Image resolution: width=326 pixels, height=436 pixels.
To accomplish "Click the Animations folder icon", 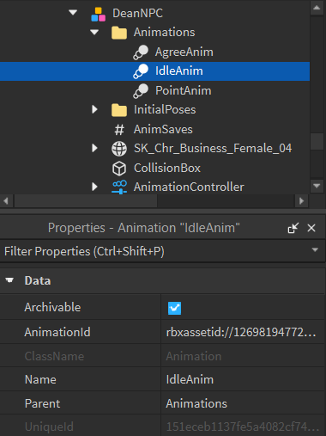I will [x=119, y=33].
